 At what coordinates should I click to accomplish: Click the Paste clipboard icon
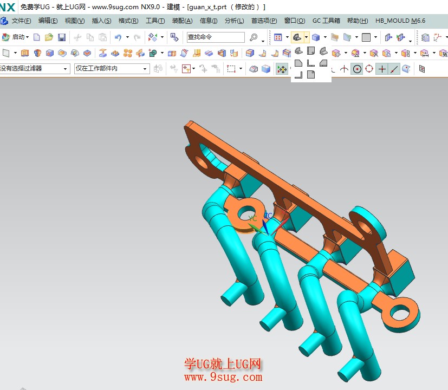tap(102, 37)
